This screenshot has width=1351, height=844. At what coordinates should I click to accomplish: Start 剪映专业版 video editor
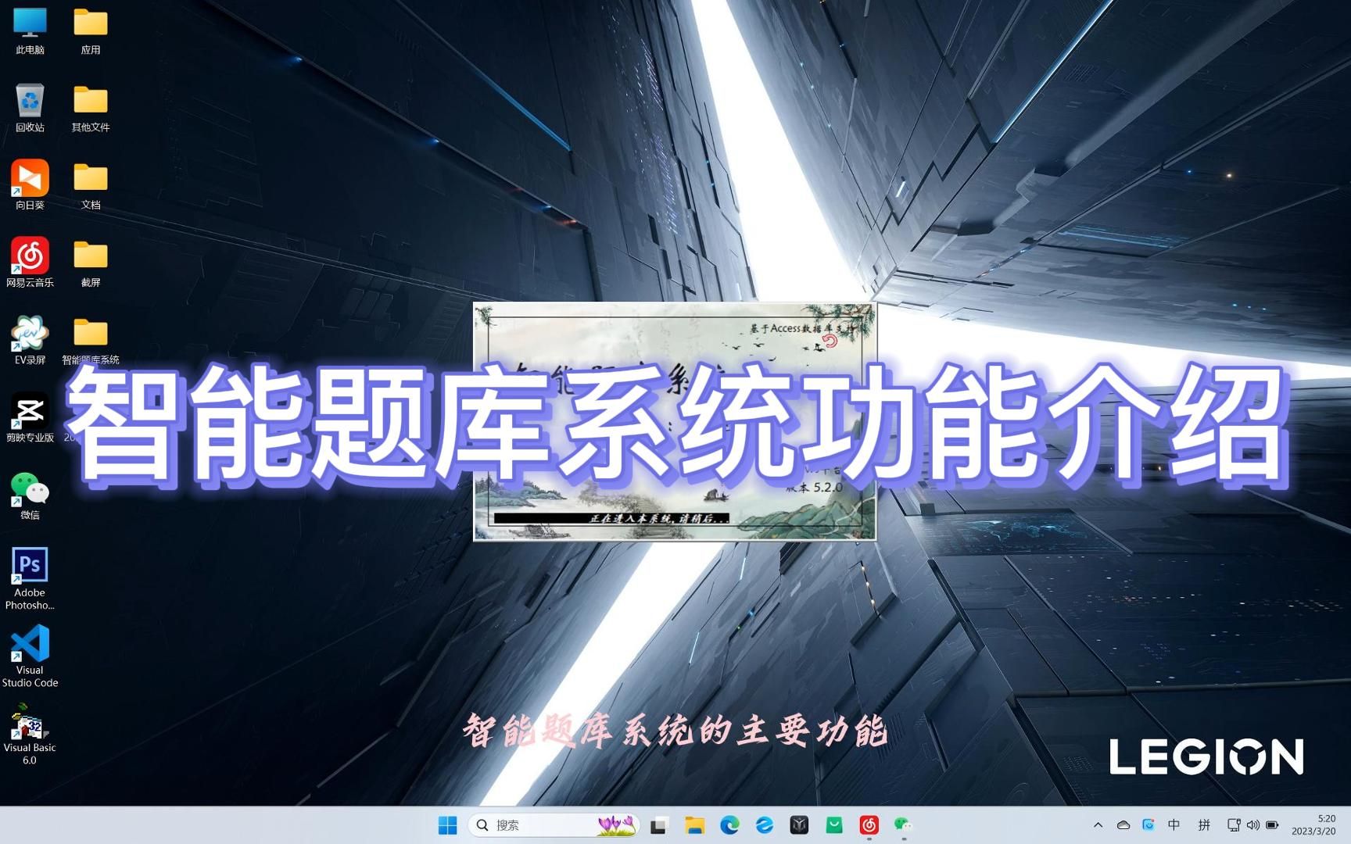click(x=30, y=410)
